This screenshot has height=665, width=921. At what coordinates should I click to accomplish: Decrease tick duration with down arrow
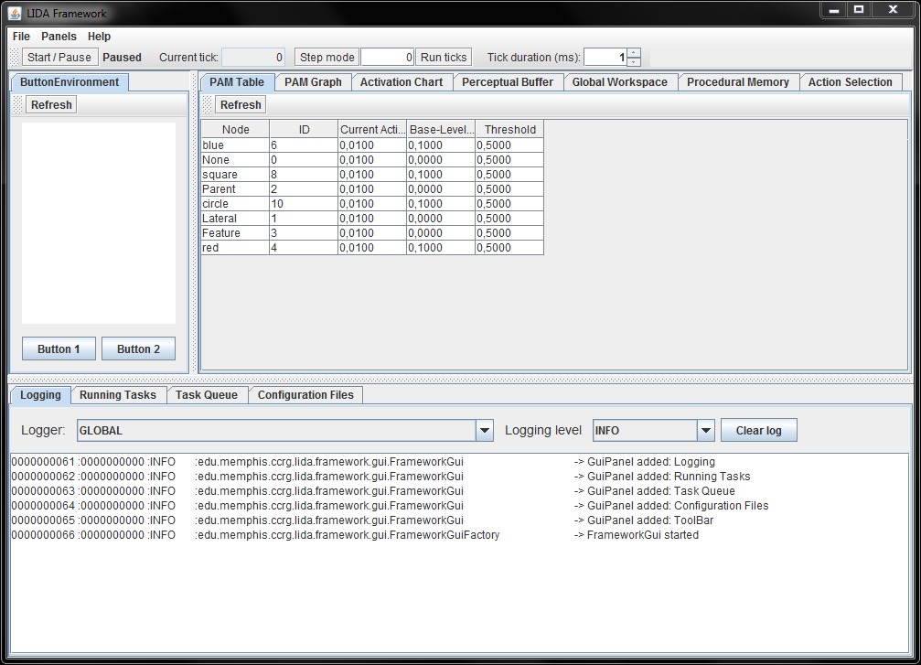(634, 62)
